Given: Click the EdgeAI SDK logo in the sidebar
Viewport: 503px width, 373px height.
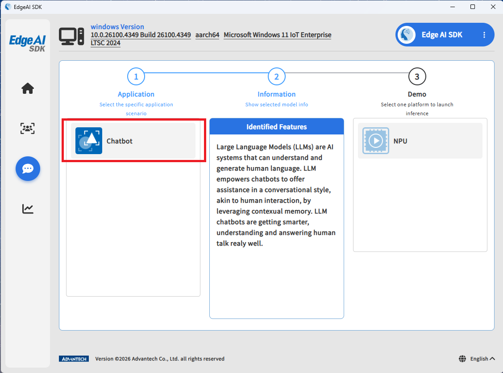Looking at the screenshot, I should [28, 43].
